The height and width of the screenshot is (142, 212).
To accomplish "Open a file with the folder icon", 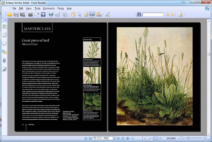I will point(10,14).
